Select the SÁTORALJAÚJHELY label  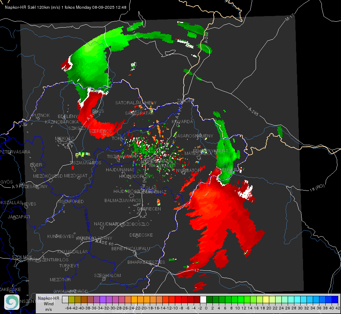tap(136, 103)
